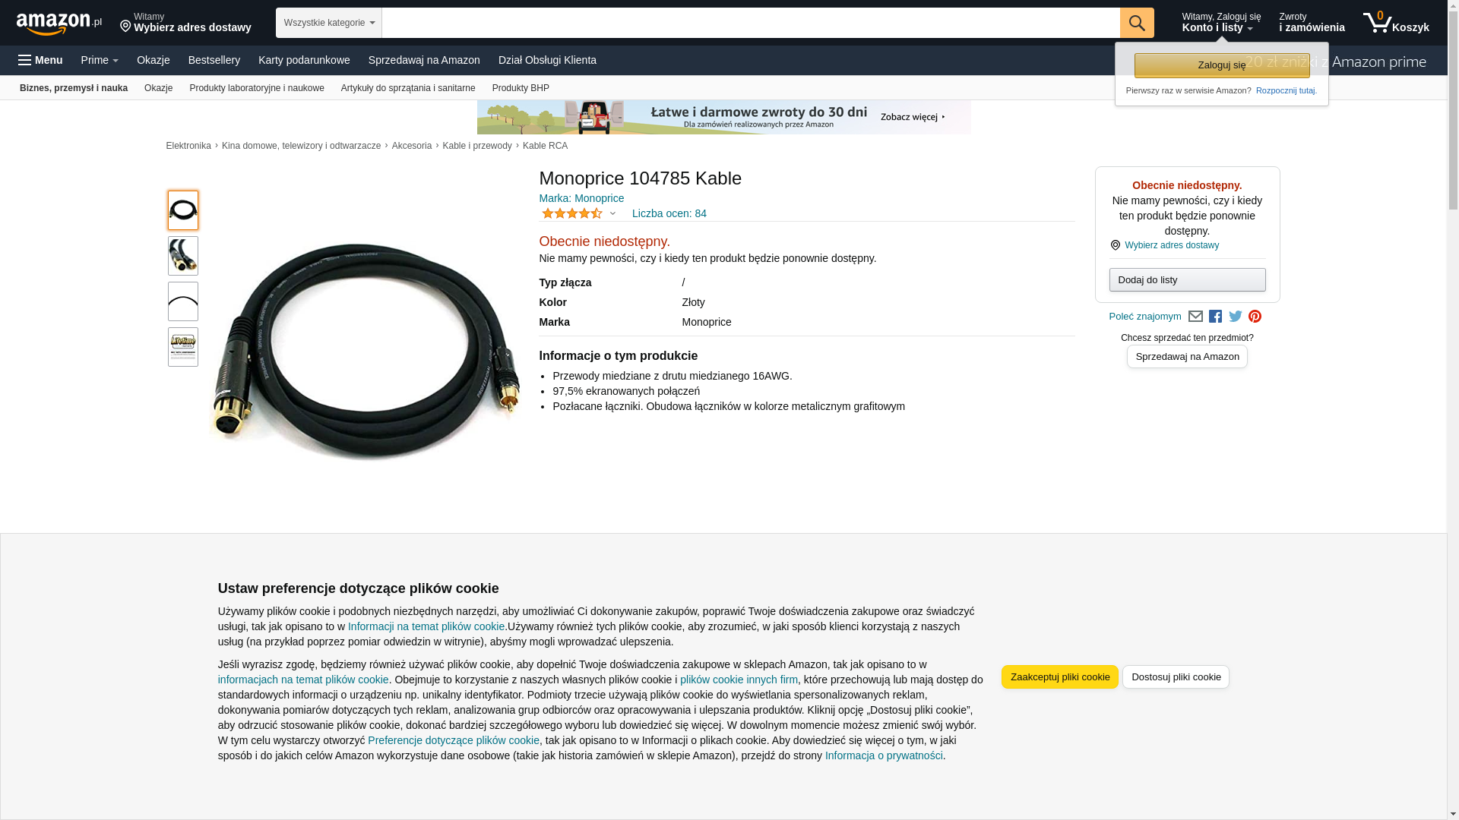The image size is (1459, 820).
Task: Select Karty podarunkowe in navigation bar
Action: tap(304, 60)
